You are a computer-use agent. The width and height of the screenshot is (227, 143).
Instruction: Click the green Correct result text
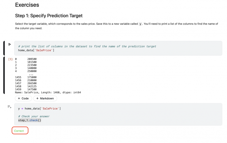19,131
